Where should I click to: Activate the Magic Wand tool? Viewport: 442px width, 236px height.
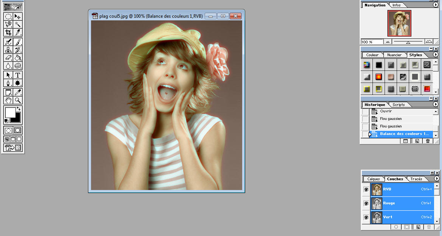tap(17, 25)
